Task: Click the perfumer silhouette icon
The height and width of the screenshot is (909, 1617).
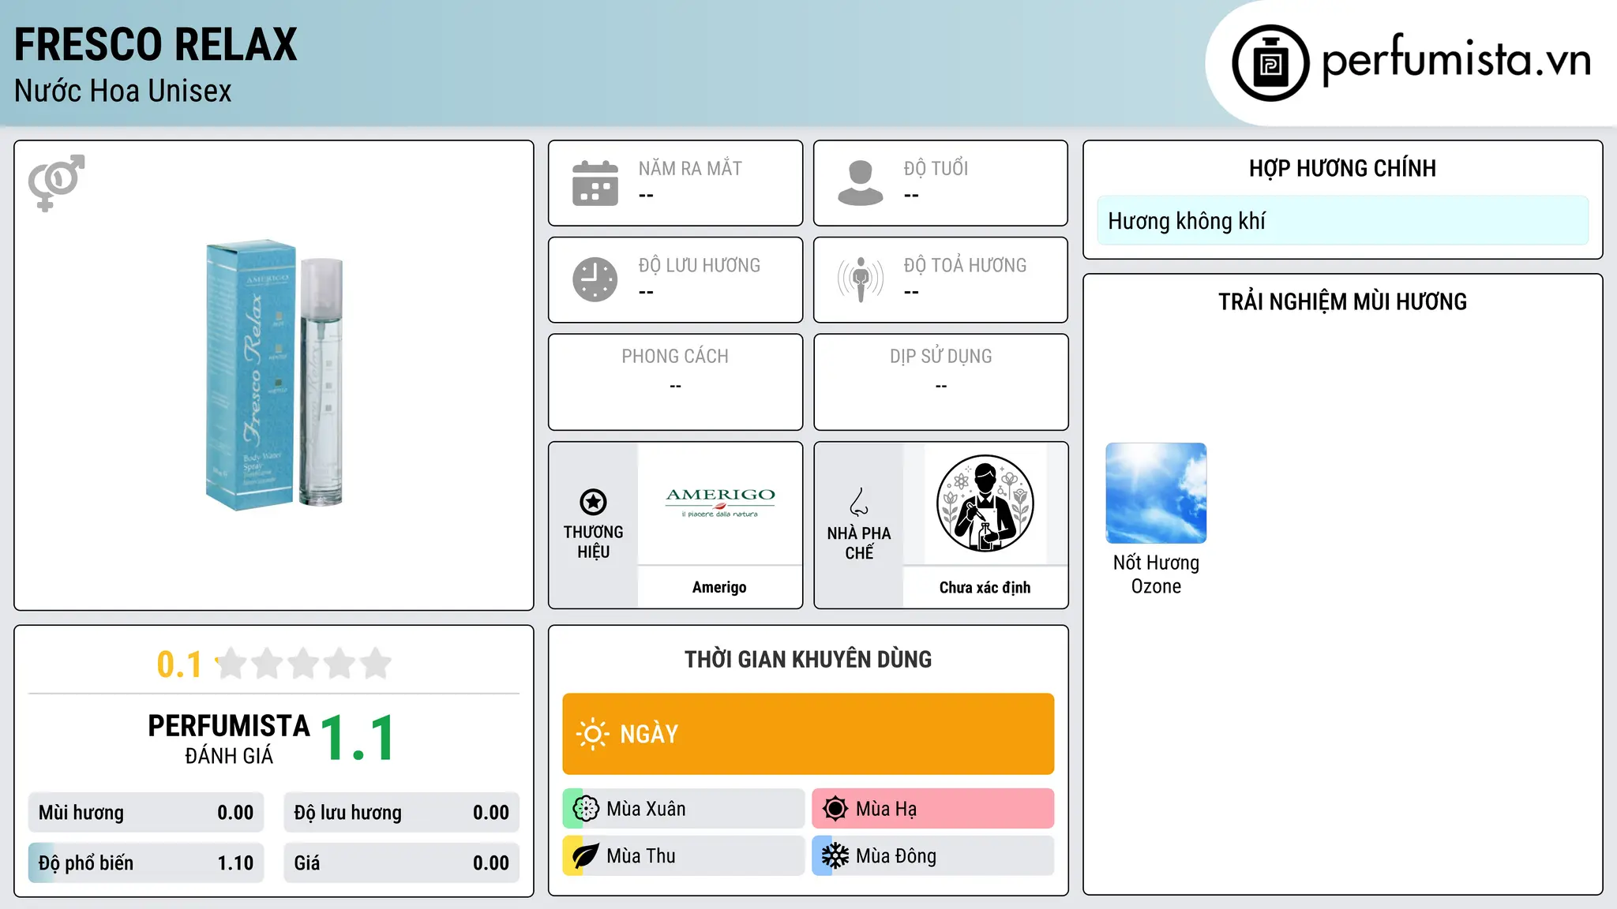Action: (x=985, y=503)
